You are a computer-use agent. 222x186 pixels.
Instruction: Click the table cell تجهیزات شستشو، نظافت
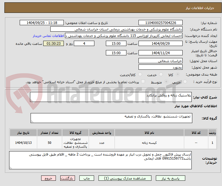click(x=75, y=143)
